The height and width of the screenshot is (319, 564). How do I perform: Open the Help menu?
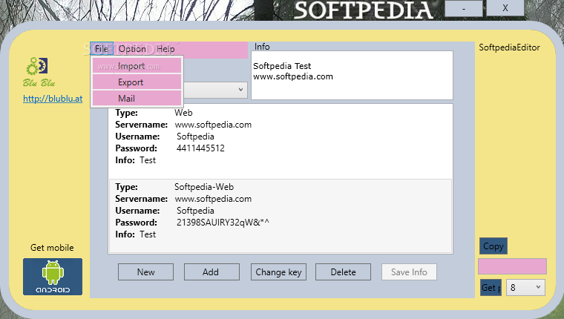(165, 49)
